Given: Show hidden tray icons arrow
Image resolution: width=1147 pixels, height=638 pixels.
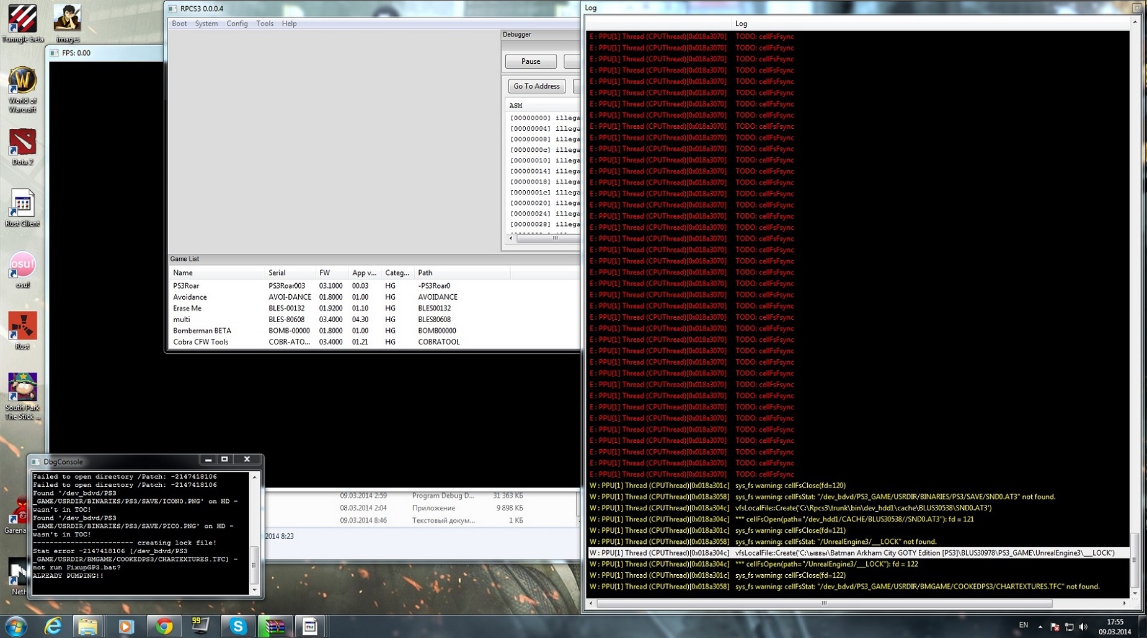Looking at the screenshot, I should click(x=1040, y=626).
